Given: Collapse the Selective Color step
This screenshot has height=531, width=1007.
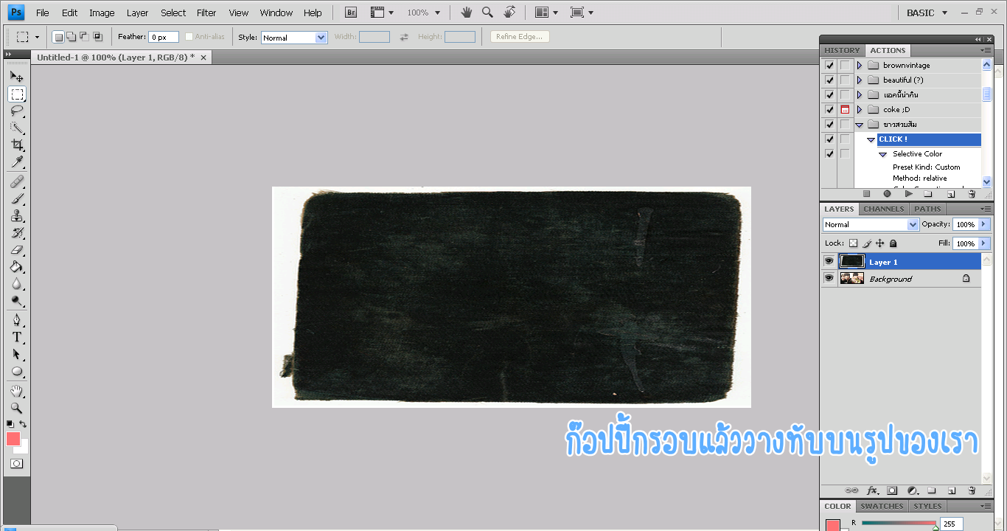Looking at the screenshot, I should pyautogui.click(x=882, y=154).
